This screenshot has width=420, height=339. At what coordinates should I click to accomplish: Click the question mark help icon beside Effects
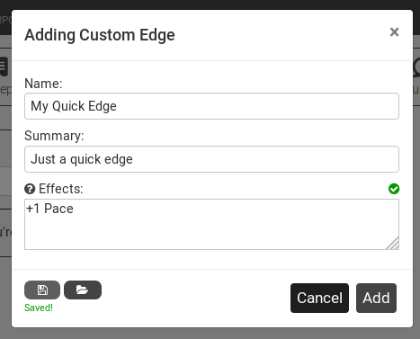point(30,189)
